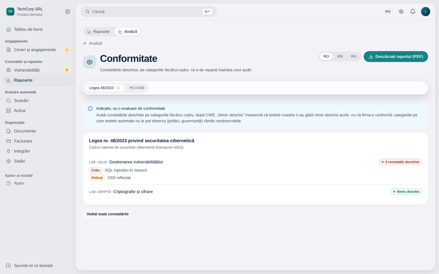Open top bar RO language selector
Screen dimensions: 439x274
pyautogui.click(x=388, y=12)
